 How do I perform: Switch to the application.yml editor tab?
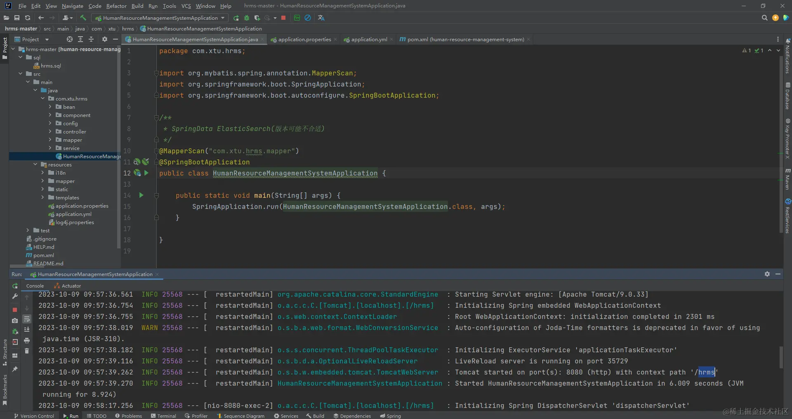tap(369, 40)
